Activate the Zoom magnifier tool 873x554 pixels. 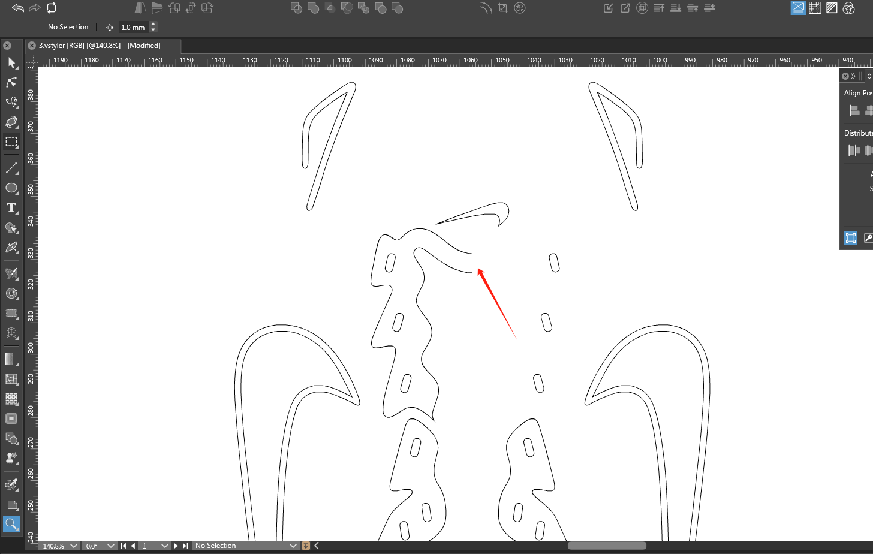11,524
